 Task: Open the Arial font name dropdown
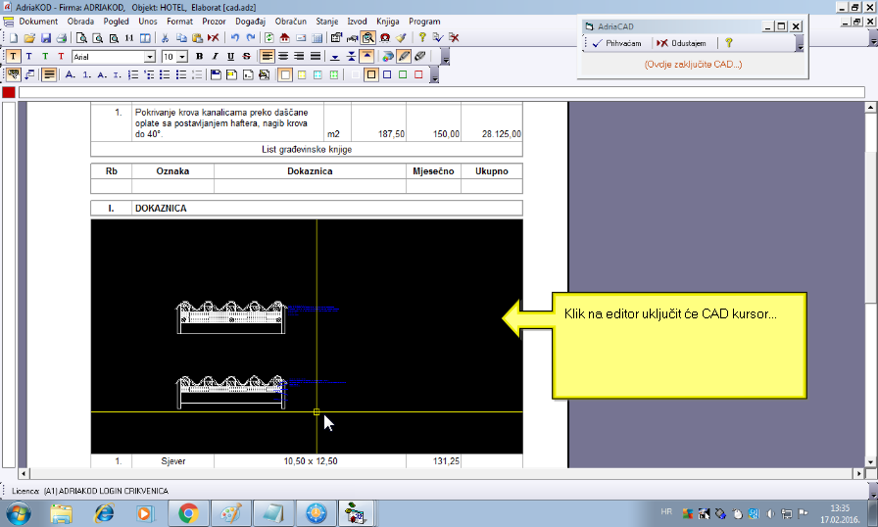150,57
